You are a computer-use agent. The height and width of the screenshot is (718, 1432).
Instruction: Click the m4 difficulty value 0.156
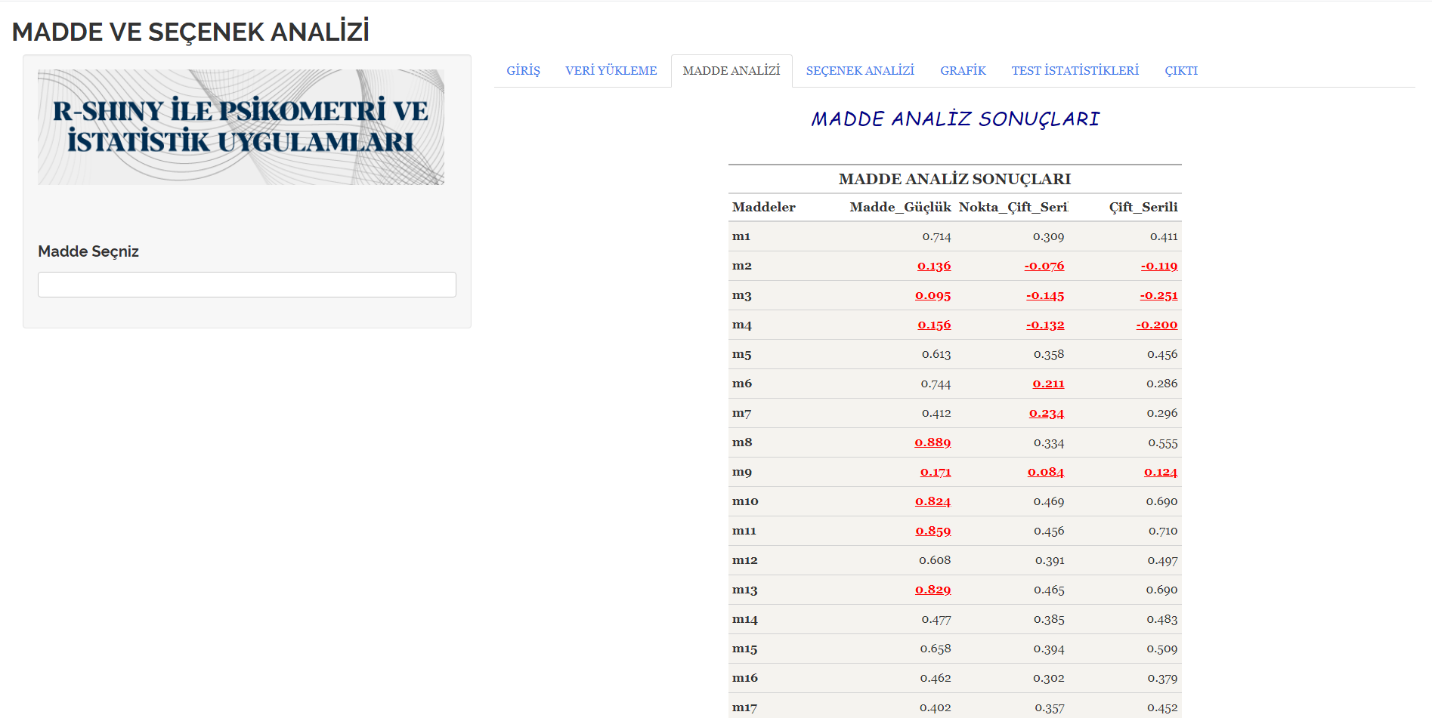point(934,325)
